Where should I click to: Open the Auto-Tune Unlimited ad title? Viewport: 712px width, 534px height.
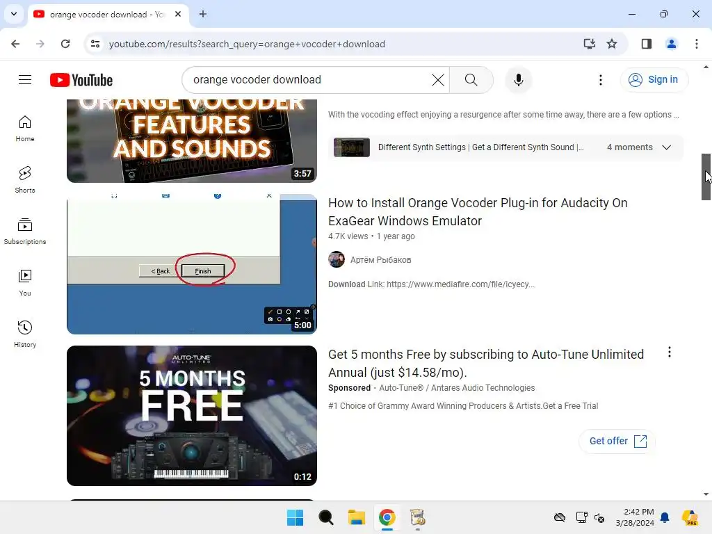tap(486, 363)
